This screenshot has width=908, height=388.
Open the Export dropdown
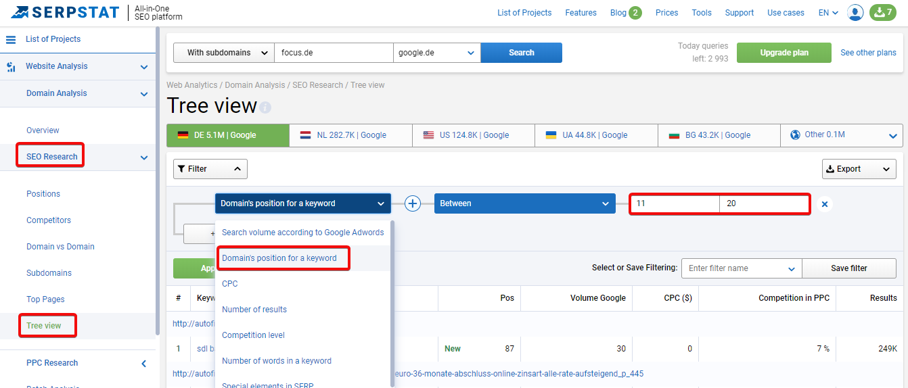tap(859, 169)
